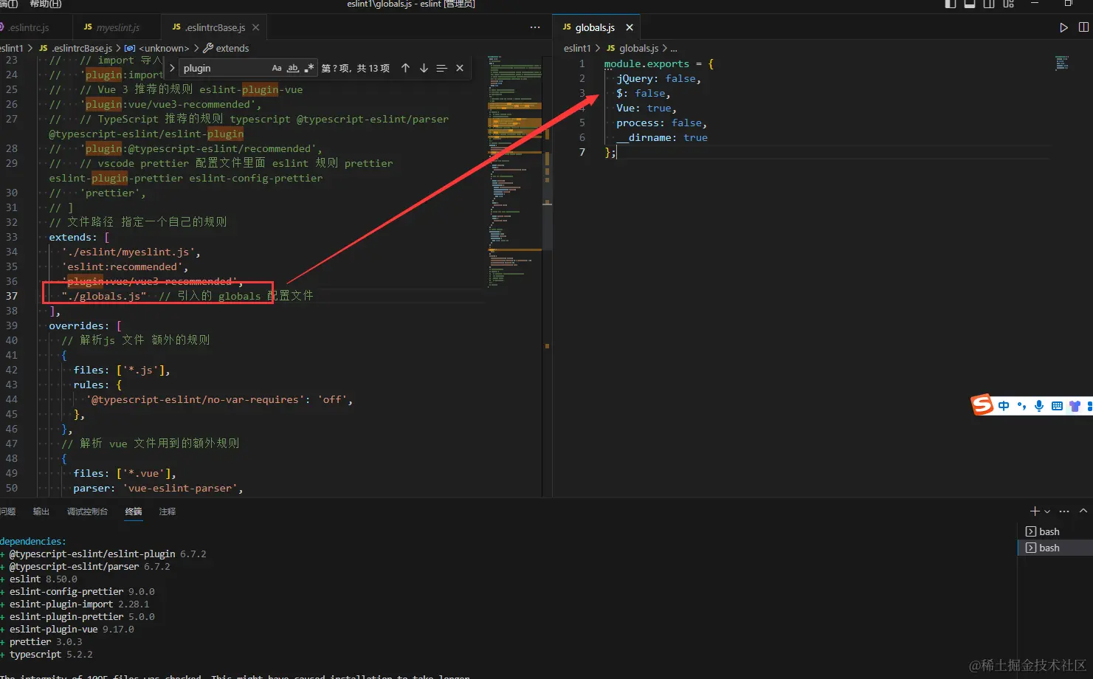Click Sogou IME microphone voice input
This screenshot has width=1093, height=679.
click(1039, 405)
